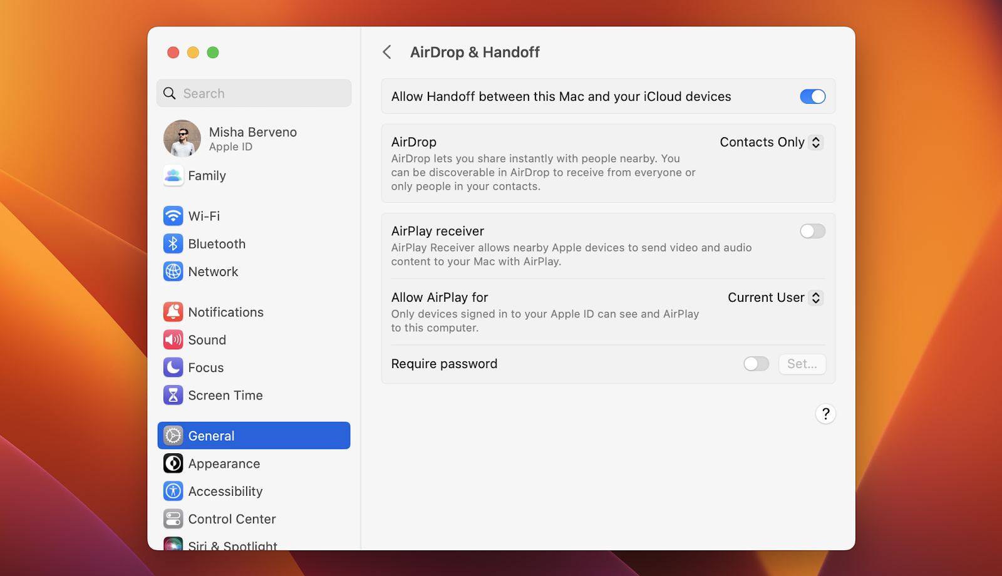Open Screen Time via the hourglass icon
1002x576 pixels.
(x=173, y=395)
